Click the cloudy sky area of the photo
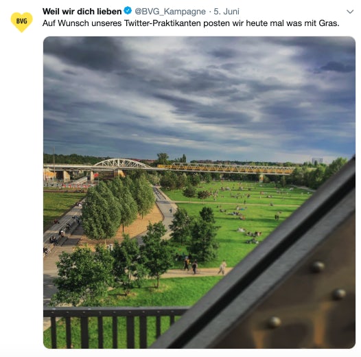Screen dimensions: 361x357 tap(199, 97)
